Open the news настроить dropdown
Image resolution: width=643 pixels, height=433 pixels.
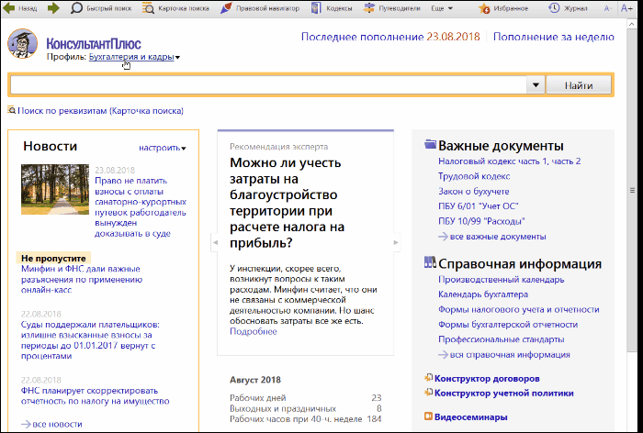163,148
